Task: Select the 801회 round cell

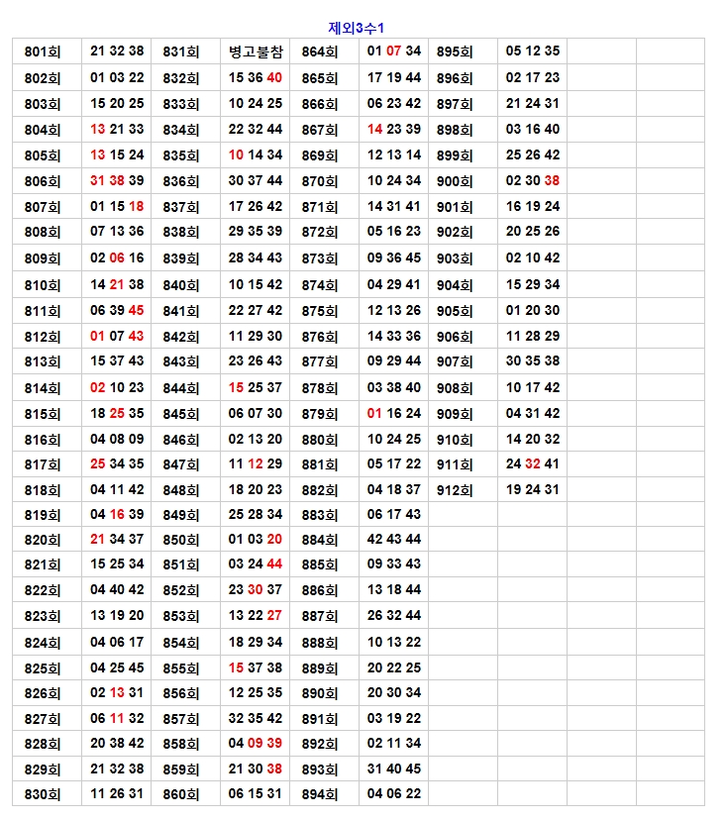Action: (x=43, y=51)
